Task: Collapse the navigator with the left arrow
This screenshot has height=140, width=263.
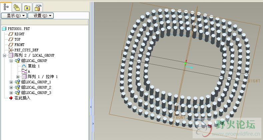Action: 91,107
